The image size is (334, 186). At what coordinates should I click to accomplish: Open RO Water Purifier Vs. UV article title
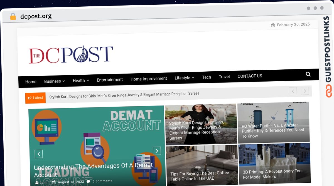pyautogui.click(x=273, y=130)
